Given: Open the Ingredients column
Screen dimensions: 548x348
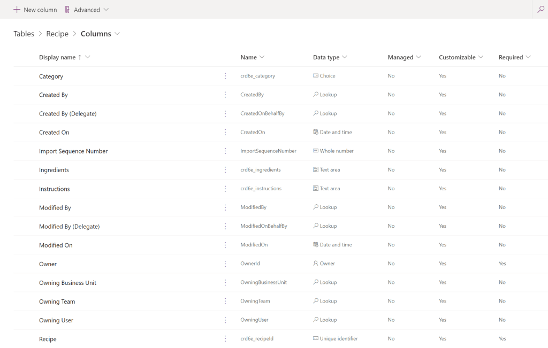Looking at the screenshot, I should (x=54, y=170).
